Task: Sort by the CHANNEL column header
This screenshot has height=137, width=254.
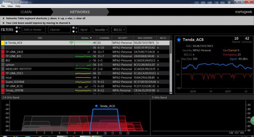Action: (105, 38)
